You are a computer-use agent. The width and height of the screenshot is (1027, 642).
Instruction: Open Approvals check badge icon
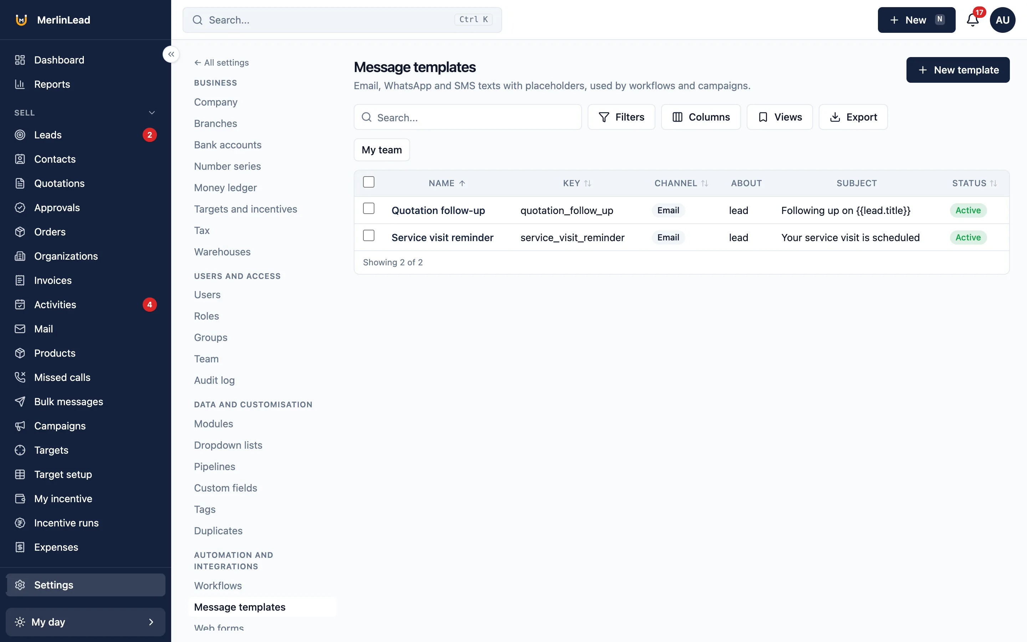click(20, 208)
